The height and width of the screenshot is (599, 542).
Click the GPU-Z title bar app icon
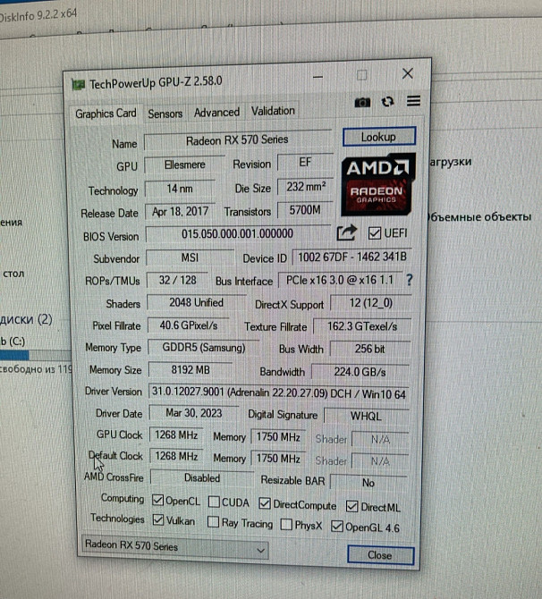79,84
